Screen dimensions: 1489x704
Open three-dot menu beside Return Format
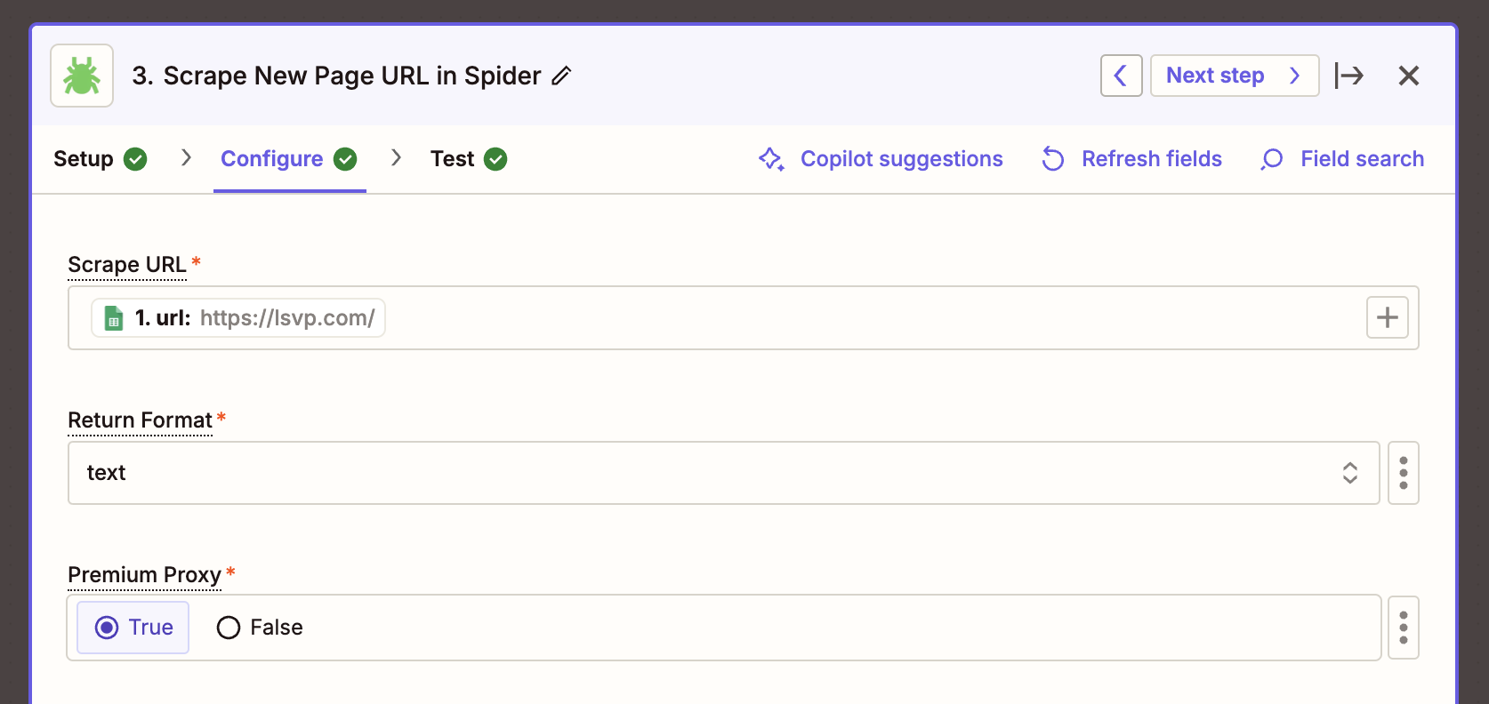click(1403, 473)
